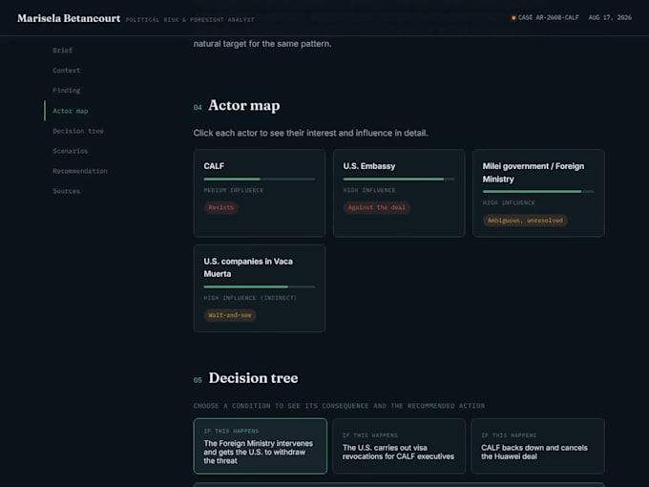Select the Actor map nav item
The width and height of the screenshot is (649, 487).
click(70, 111)
